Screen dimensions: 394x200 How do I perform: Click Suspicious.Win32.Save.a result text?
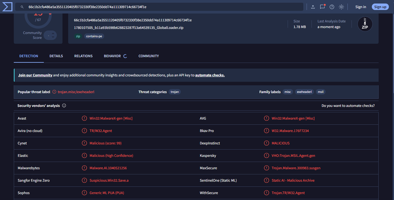click(x=109, y=181)
